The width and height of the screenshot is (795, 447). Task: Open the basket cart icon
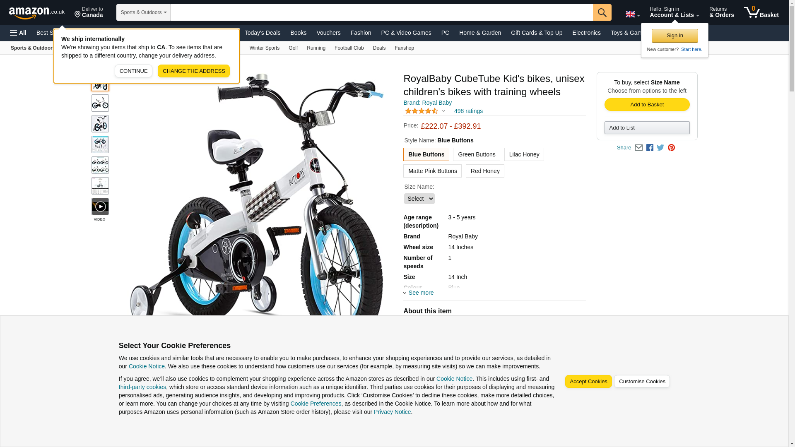click(x=761, y=12)
